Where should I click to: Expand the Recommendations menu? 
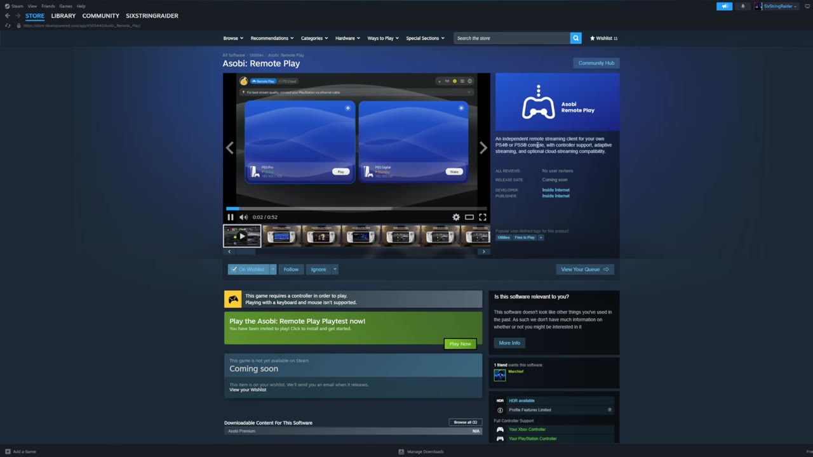272,38
